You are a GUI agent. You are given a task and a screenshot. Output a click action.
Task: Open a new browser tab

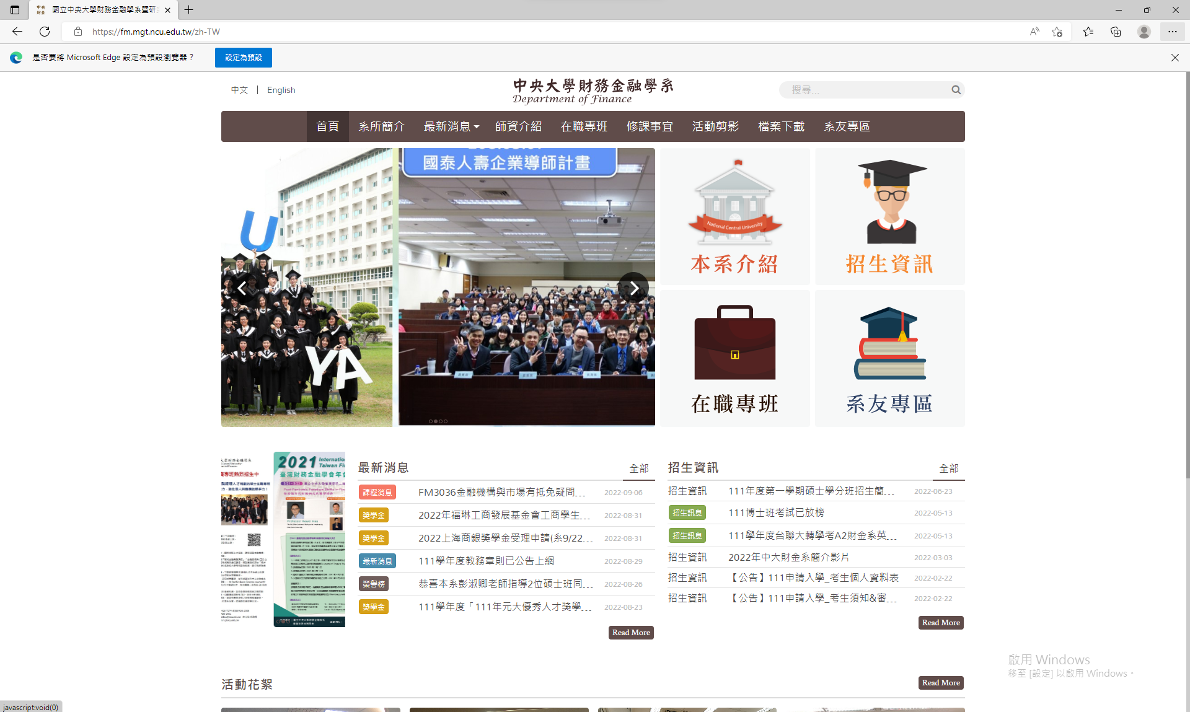pyautogui.click(x=189, y=10)
